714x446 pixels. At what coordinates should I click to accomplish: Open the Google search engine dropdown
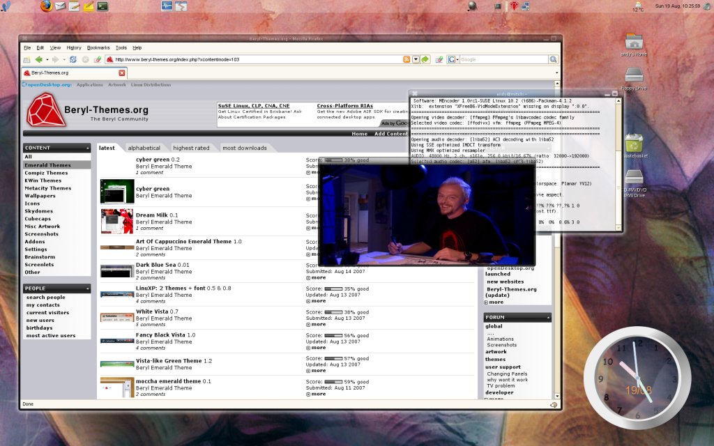(x=457, y=60)
